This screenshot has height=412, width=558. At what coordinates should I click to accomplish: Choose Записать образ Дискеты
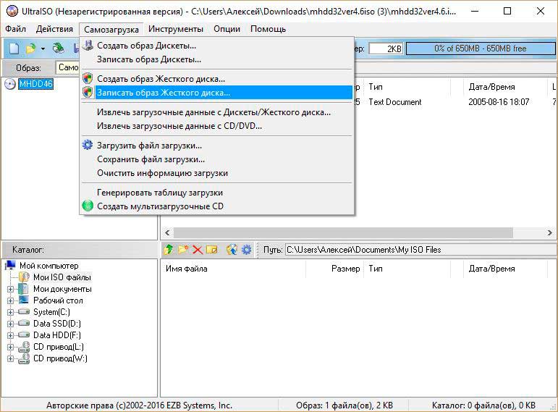[x=217, y=59]
